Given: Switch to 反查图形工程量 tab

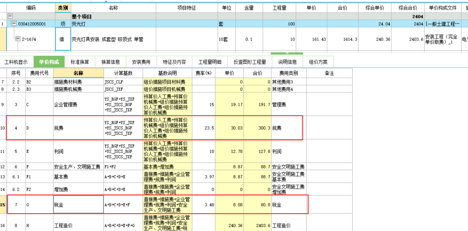Looking at the screenshot, I should click(x=250, y=62).
